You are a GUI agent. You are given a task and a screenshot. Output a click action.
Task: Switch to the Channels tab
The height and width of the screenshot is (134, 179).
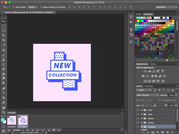pos(149,86)
